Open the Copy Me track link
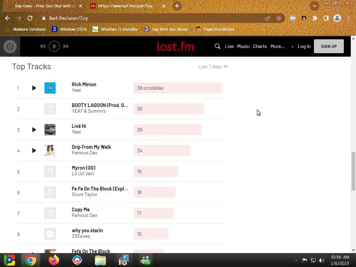This screenshot has width=356, height=267. (x=81, y=210)
